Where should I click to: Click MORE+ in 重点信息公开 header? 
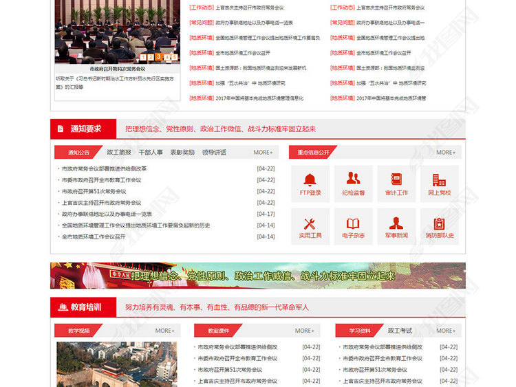pyautogui.click(x=446, y=152)
